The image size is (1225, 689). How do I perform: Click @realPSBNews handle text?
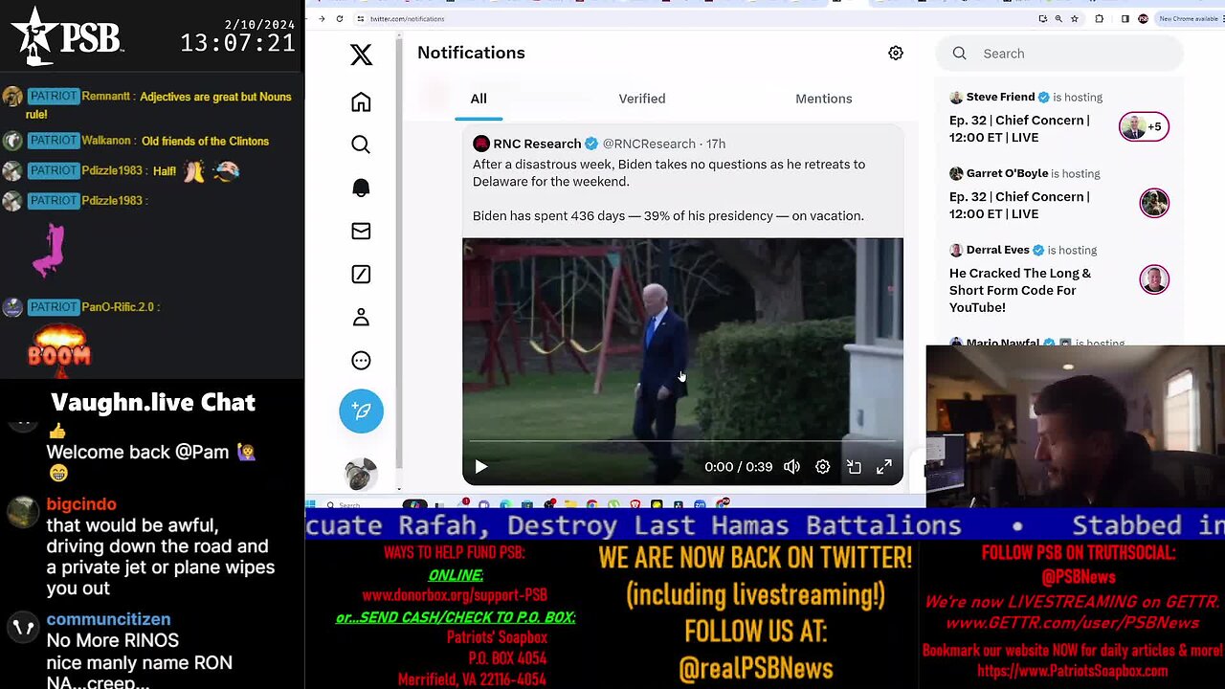tap(755, 669)
